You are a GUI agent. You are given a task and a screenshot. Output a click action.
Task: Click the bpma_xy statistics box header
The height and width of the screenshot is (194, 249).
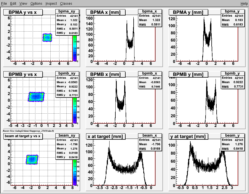67,11
